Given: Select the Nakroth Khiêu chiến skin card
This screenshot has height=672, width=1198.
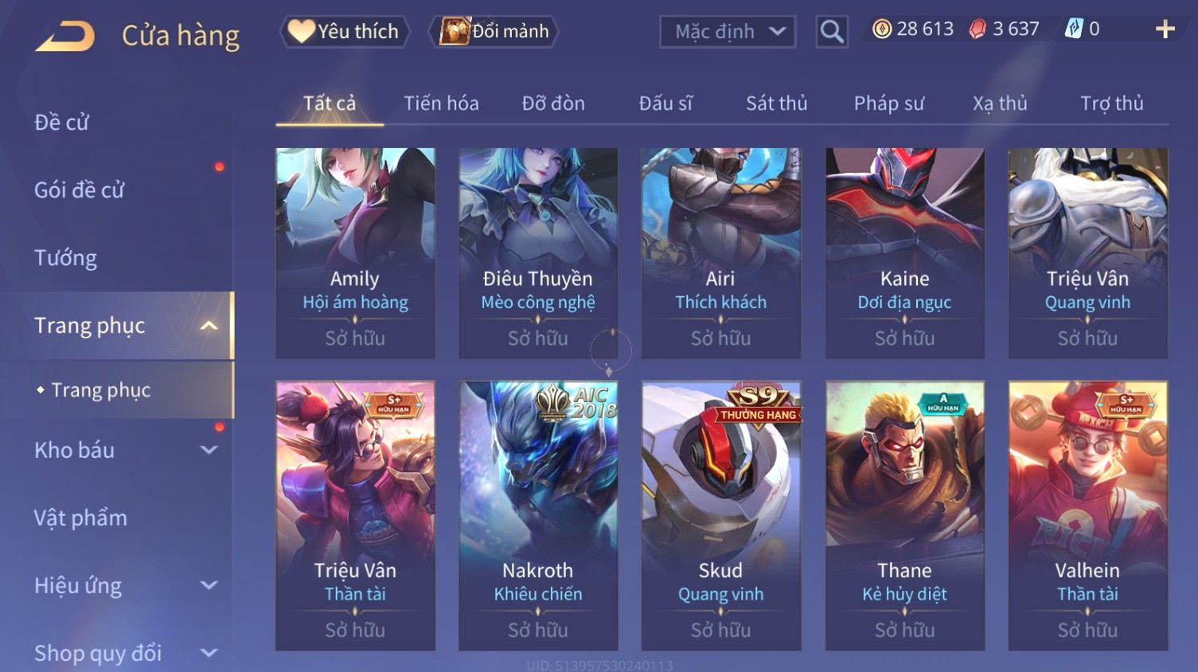Looking at the screenshot, I should (x=538, y=515).
